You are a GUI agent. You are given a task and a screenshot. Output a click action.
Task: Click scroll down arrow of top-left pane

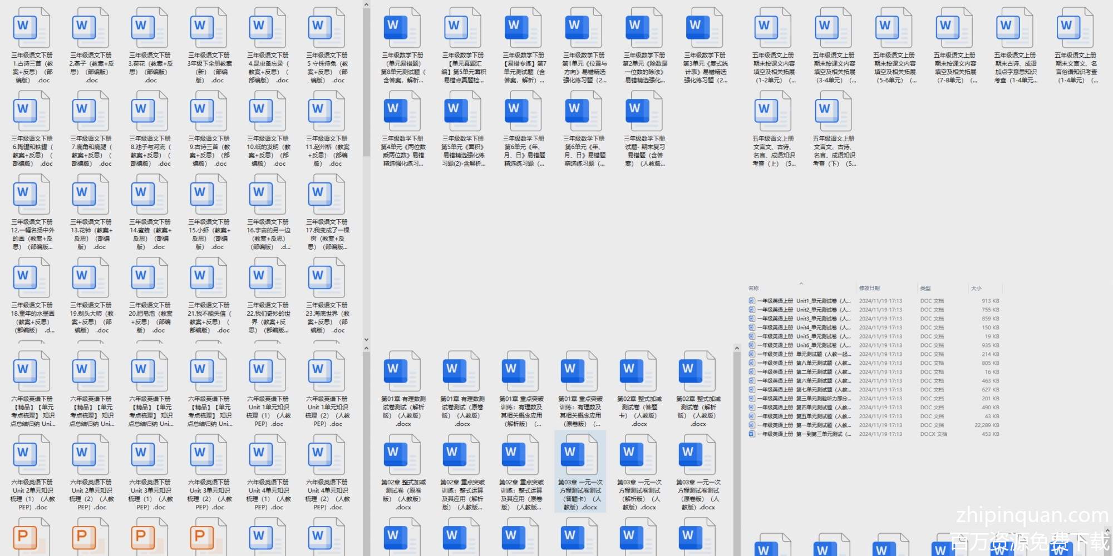point(366,339)
